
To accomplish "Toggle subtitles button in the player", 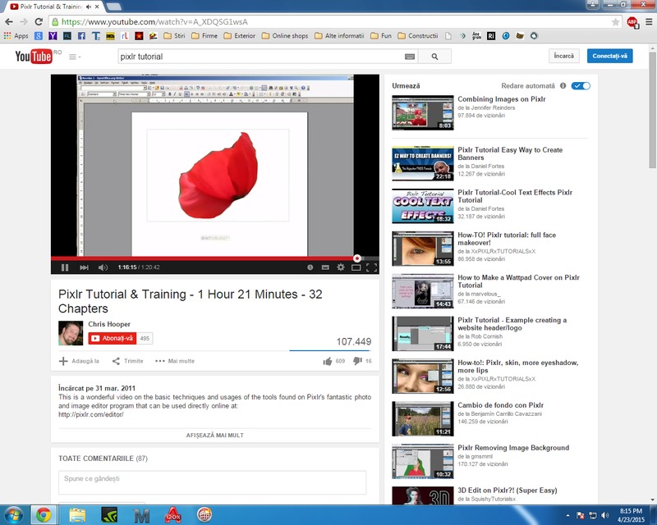I will [x=325, y=267].
